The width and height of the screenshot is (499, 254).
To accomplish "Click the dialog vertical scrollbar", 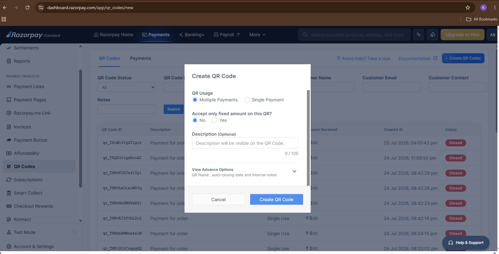I will [308, 138].
